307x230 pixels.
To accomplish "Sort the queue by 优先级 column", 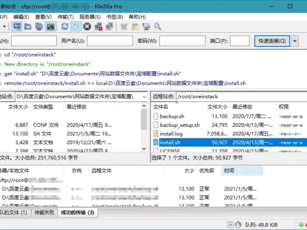I will 209,170.
